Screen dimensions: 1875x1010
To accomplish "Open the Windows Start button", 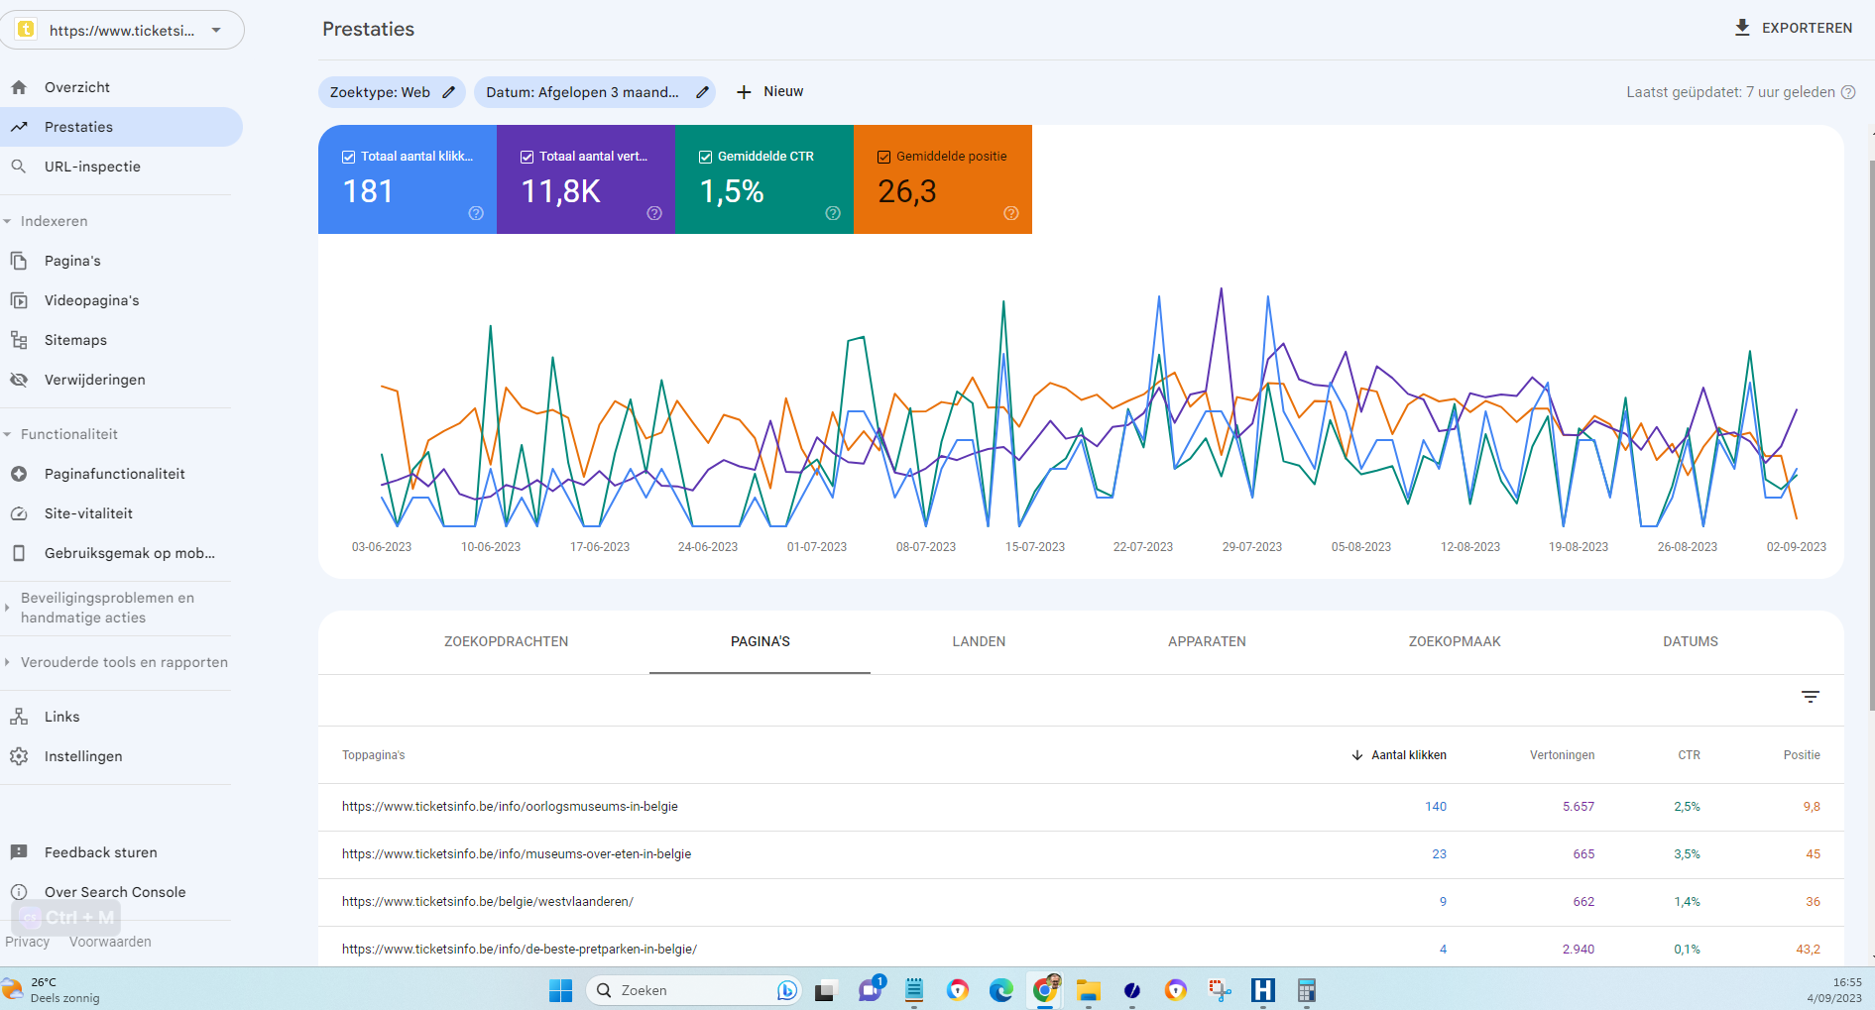I will point(560,990).
